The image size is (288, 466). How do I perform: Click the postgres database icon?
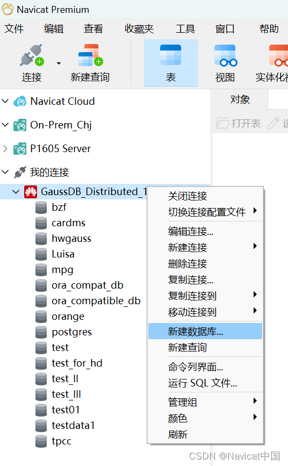tap(41, 332)
